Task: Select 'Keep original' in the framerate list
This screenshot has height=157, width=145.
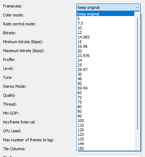Action: pyautogui.click(x=105, y=14)
